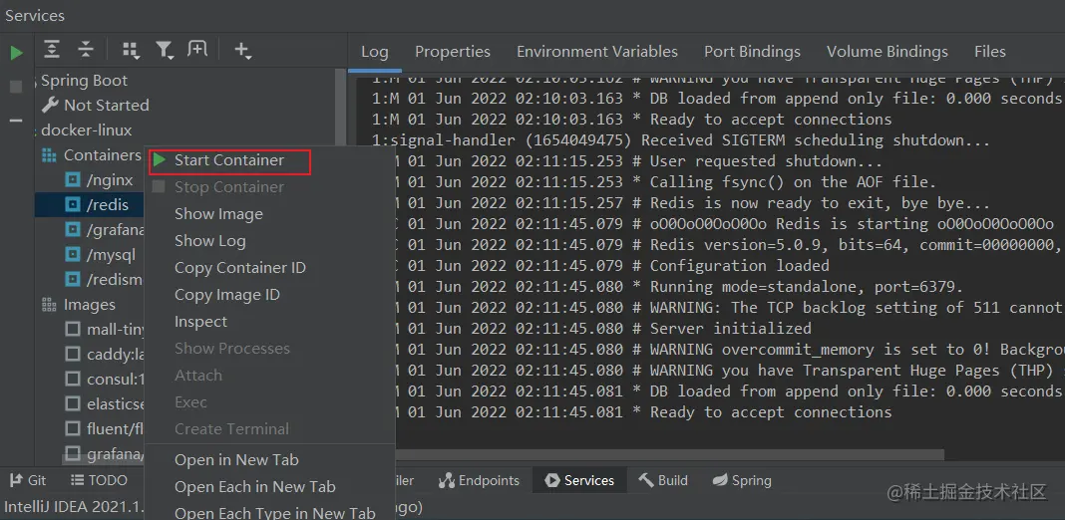Image resolution: width=1065 pixels, height=520 pixels.
Task: Select the Containers tree node
Action: coord(102,155)
